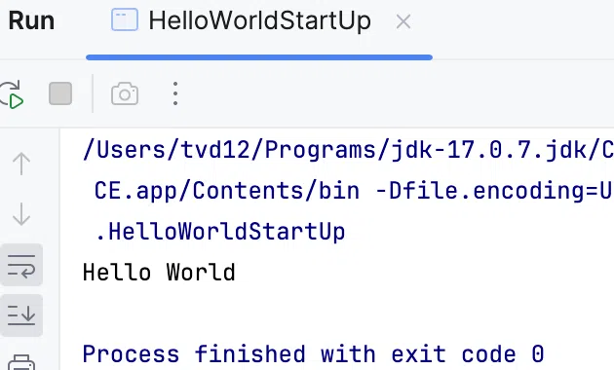Click the blue active tab underline indicator

259,57
